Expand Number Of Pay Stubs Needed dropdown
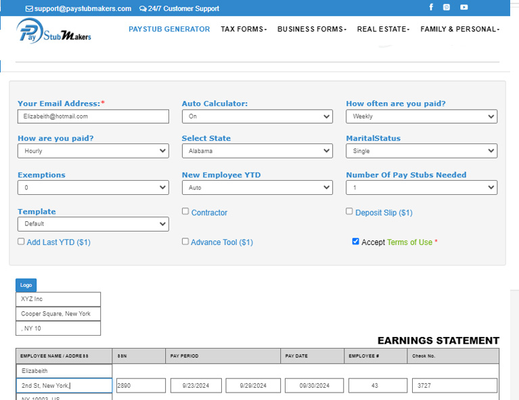The height and width of the screenshot is (400, 519). click(x=422, y=187)
